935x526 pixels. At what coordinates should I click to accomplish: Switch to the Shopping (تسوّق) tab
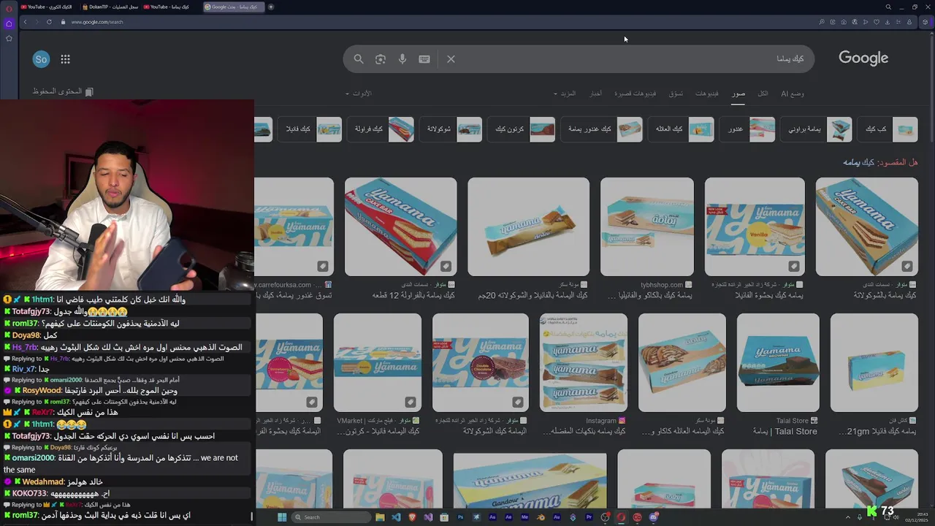pyautogui.click(x=676, y=94)
